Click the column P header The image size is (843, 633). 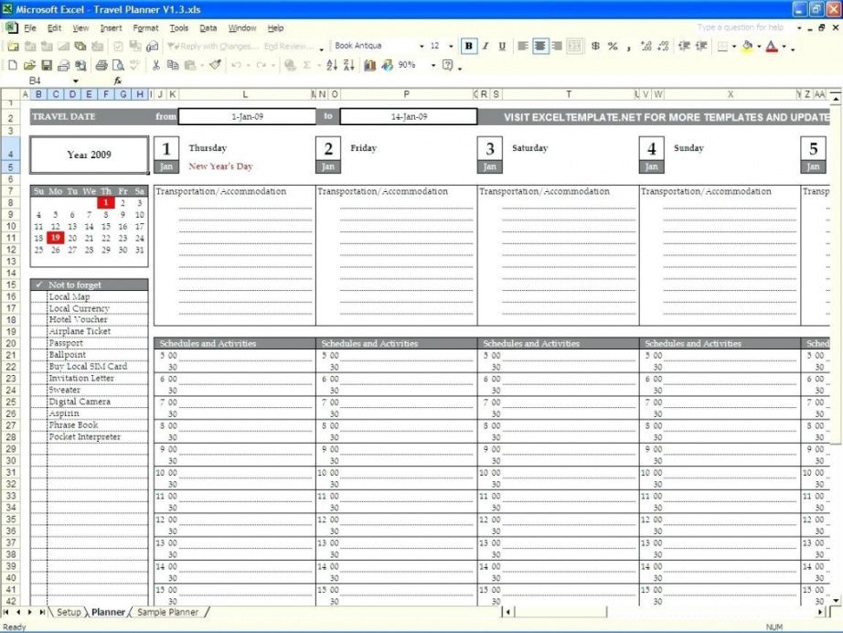coord(407,94)
